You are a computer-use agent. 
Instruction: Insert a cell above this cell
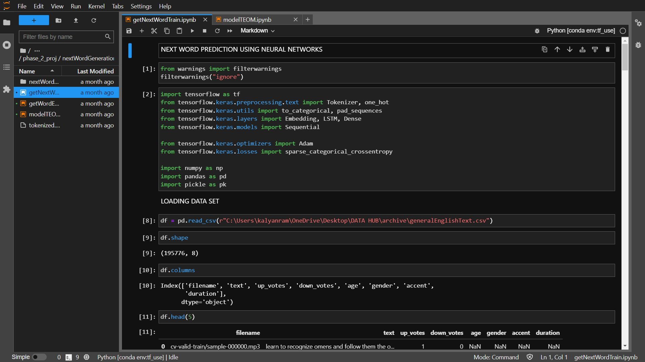[583, 50]
